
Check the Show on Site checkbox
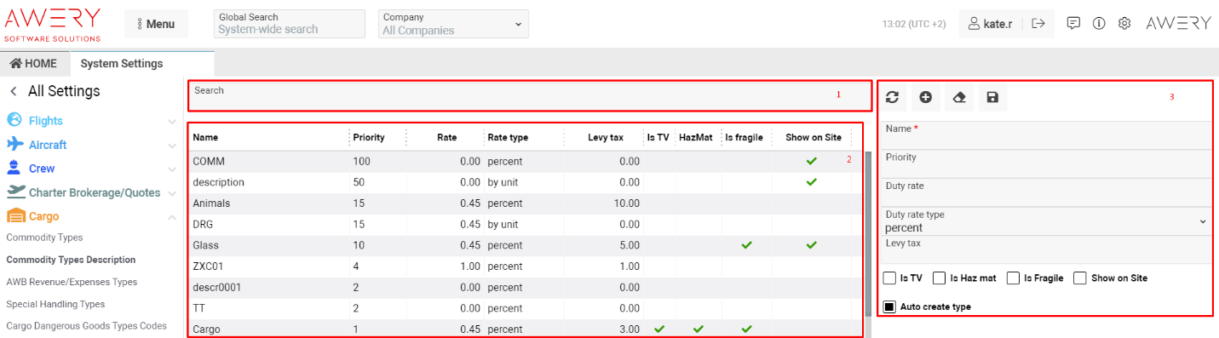click(x=1080, y=278)
